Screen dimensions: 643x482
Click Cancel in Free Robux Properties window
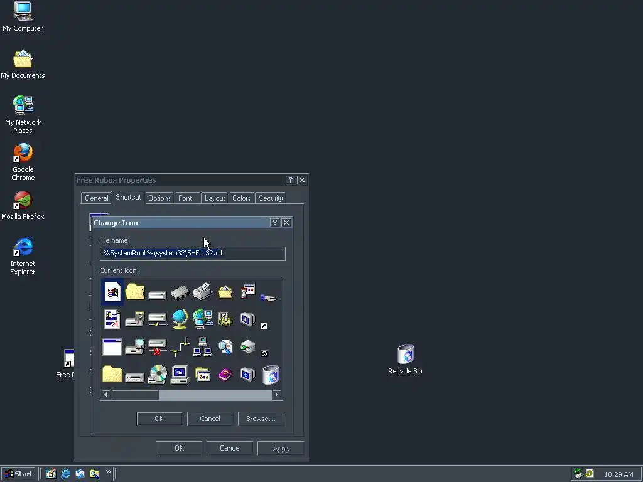click(230, 448)
